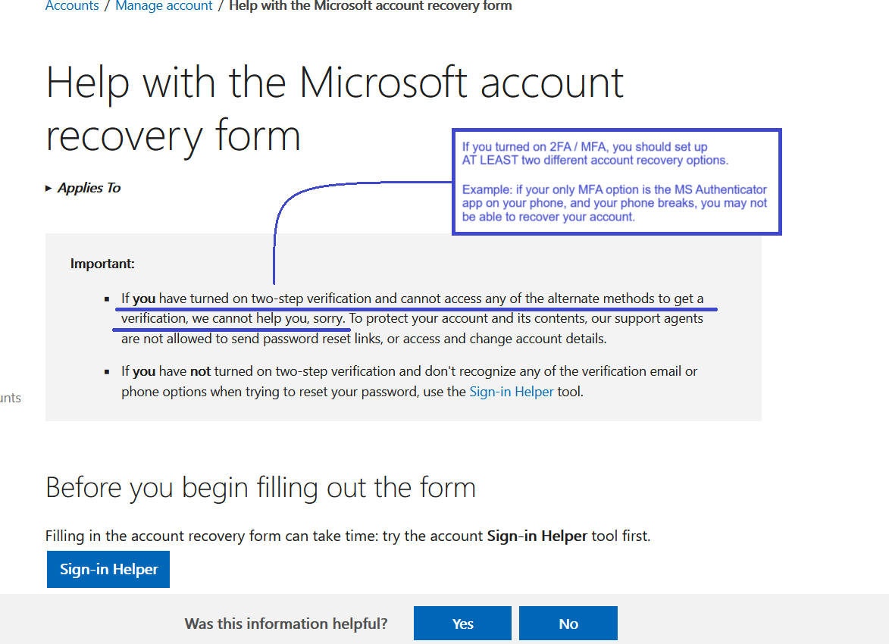Answer No to helpful question
The image size is (889, 644).
tap(568, 624)
